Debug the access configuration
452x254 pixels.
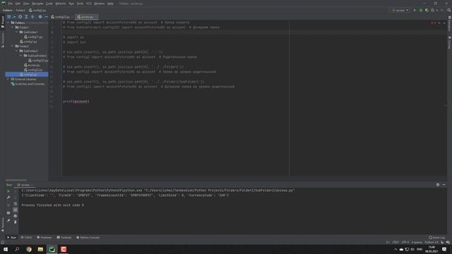pyautogui.click(x=421, y=10)
